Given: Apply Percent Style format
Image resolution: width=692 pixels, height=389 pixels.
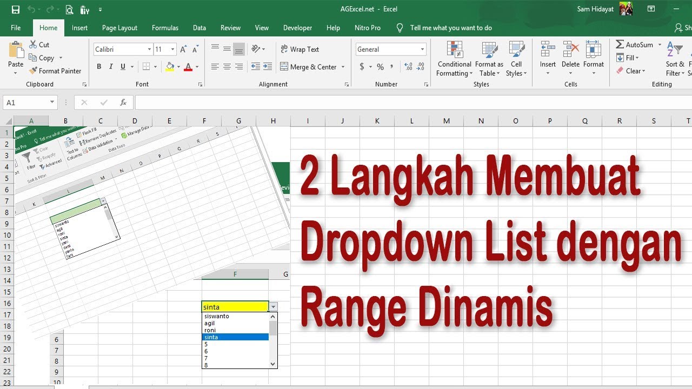Looking at the screenshot, I should click(x=381, y=67).
